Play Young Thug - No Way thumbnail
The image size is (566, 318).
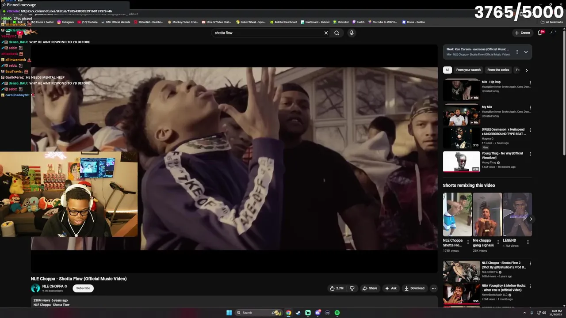(x=461, y=162)
